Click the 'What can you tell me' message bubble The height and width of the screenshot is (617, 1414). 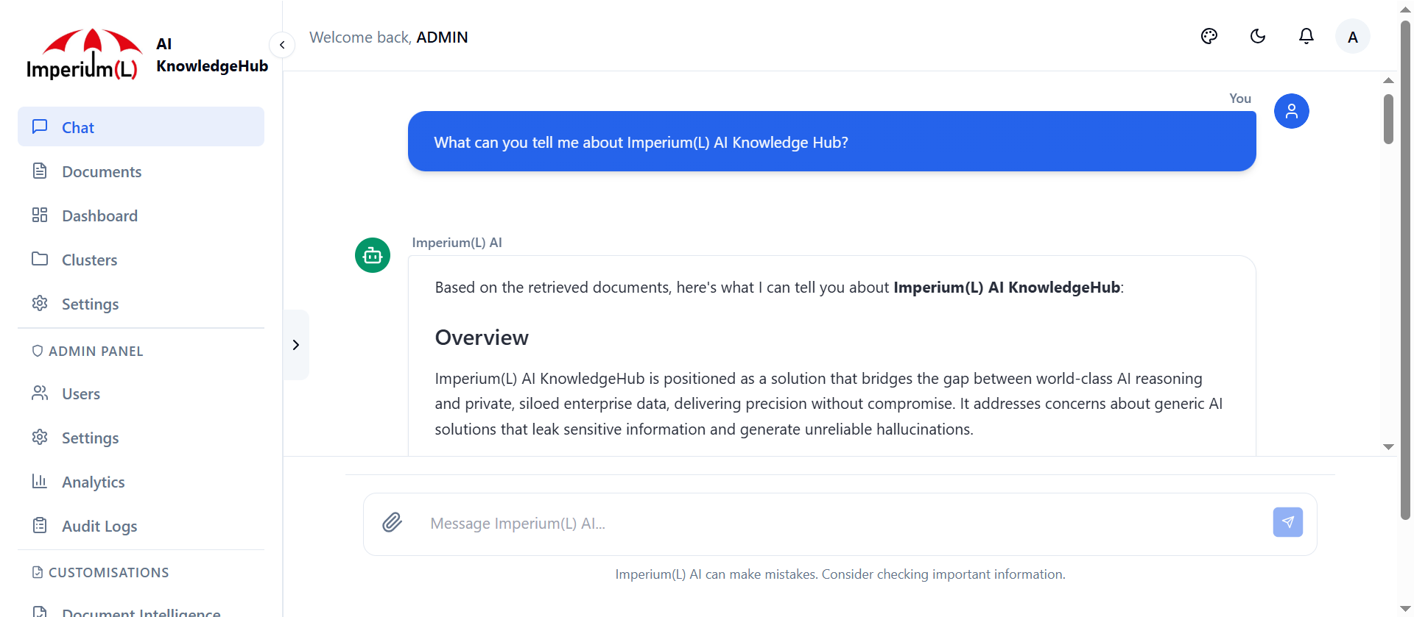point(831,141)
